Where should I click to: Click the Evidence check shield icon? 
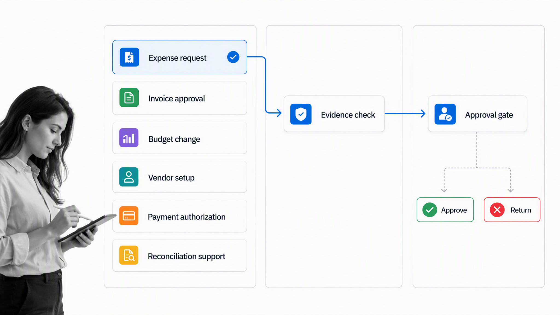tap(301, 114)
